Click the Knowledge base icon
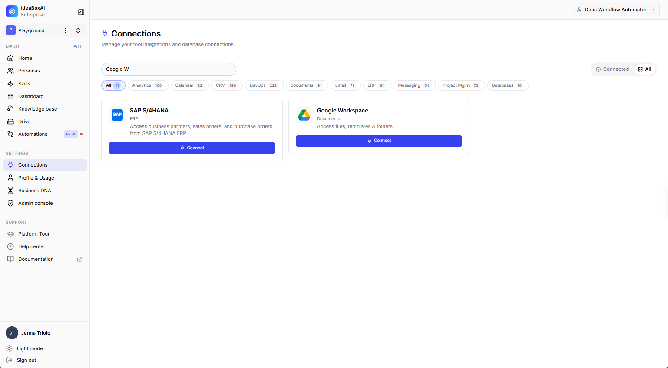 [x=10, y=109]
